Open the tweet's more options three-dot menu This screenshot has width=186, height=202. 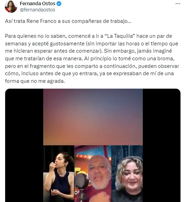(x=178, y=4)
